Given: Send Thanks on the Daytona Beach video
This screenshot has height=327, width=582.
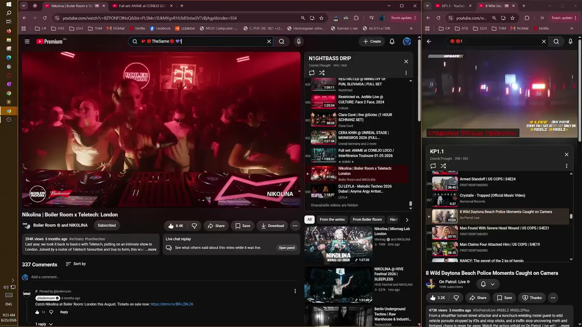Looking at the screenshot, I should coord(532,298).
